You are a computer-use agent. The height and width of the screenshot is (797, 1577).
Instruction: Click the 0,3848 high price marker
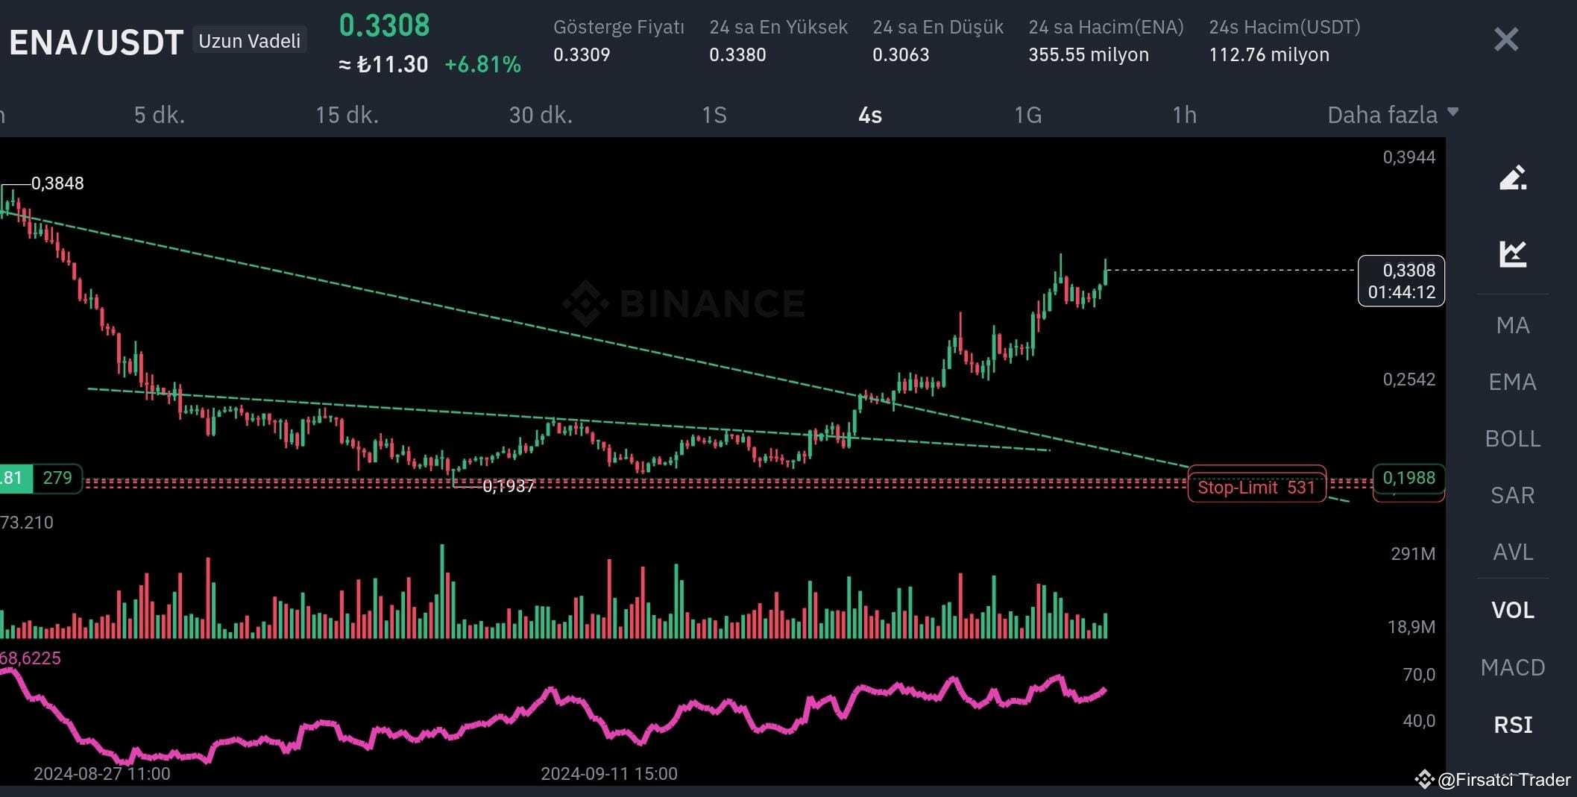coord(57,183)
